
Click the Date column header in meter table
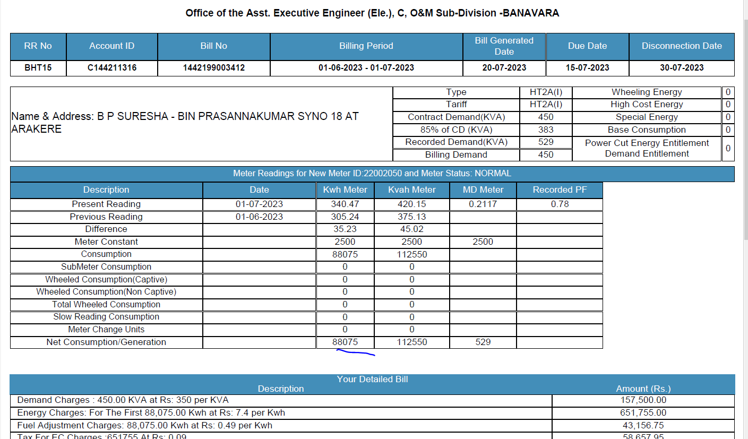pyautogui.click(x=259, y=190)
